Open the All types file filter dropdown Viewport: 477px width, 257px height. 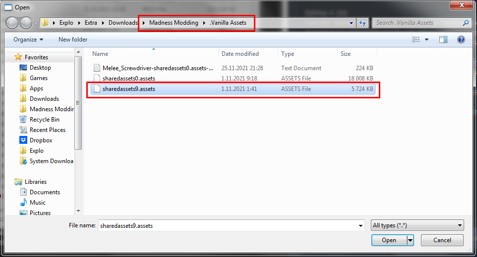(417, 225)
